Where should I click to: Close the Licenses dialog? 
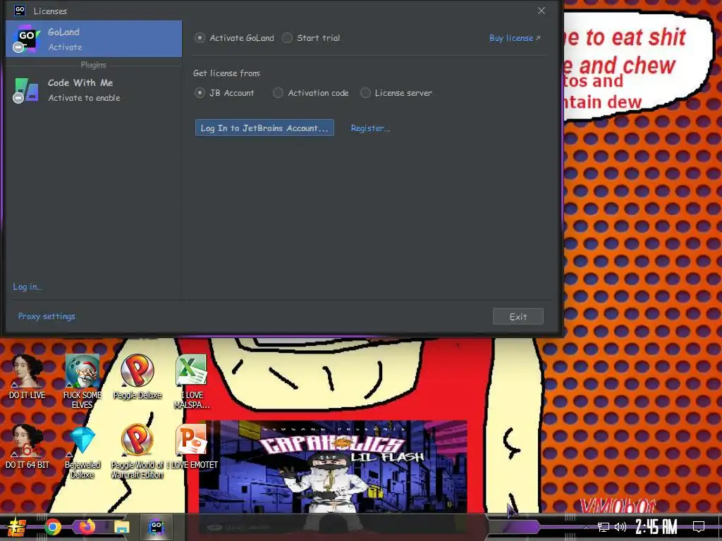(x=541, y=11)
